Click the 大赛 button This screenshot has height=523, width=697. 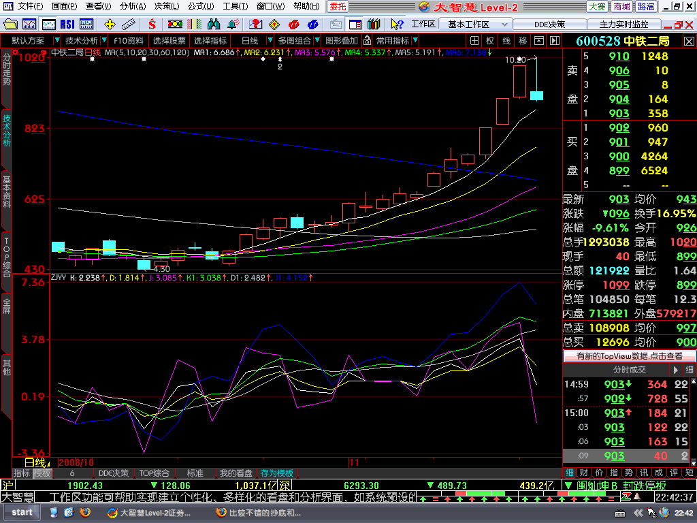[x=597, y=7]
